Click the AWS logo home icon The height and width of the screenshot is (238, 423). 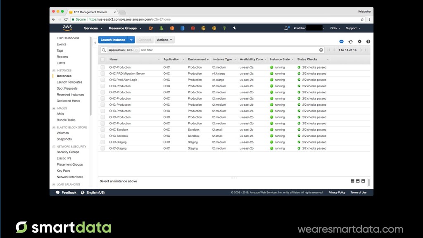[67, 28]
